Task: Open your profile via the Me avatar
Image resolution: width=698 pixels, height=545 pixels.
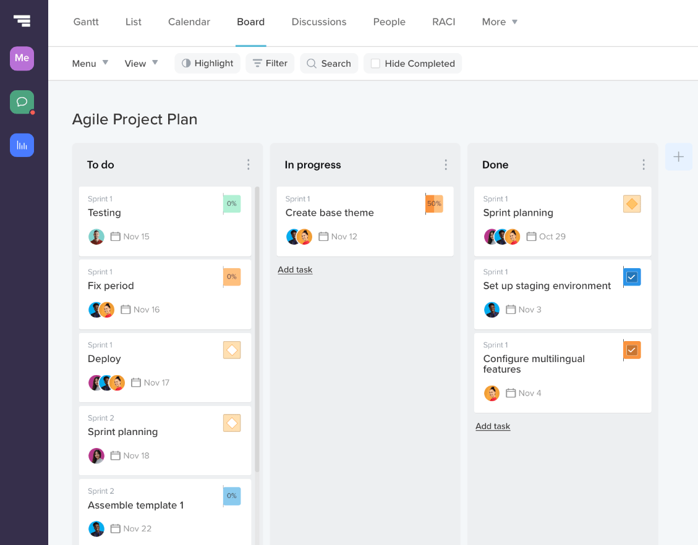Action: (22, 58)
